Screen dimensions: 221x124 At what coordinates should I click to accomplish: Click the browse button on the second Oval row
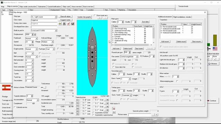[x=105, y=103]
